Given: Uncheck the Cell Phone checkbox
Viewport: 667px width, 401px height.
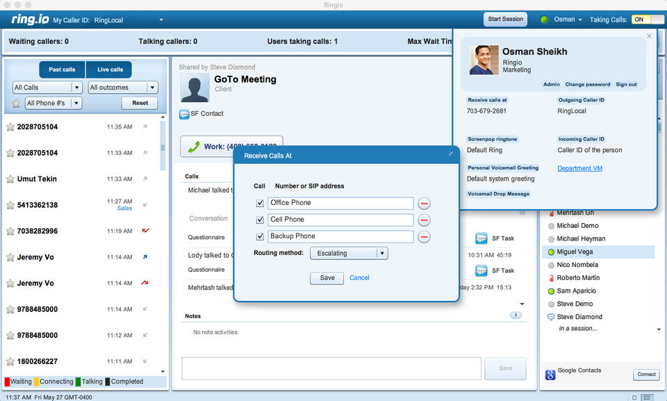Looking at the screenshot, I should click(x=260, y=220).
